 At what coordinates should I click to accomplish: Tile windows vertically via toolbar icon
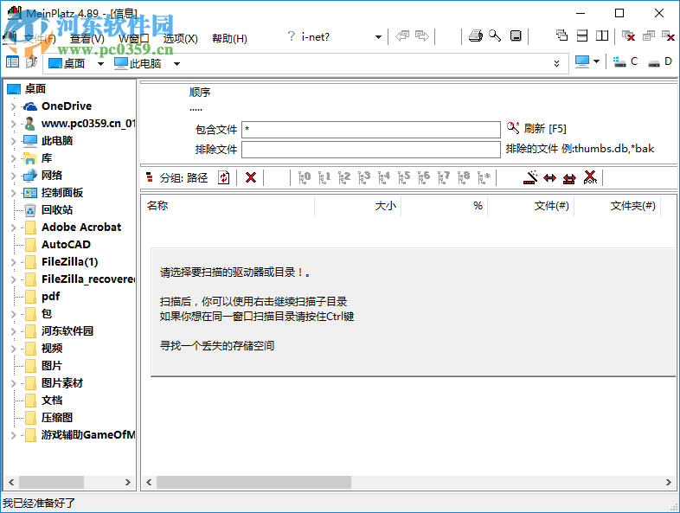click(602, 35)
